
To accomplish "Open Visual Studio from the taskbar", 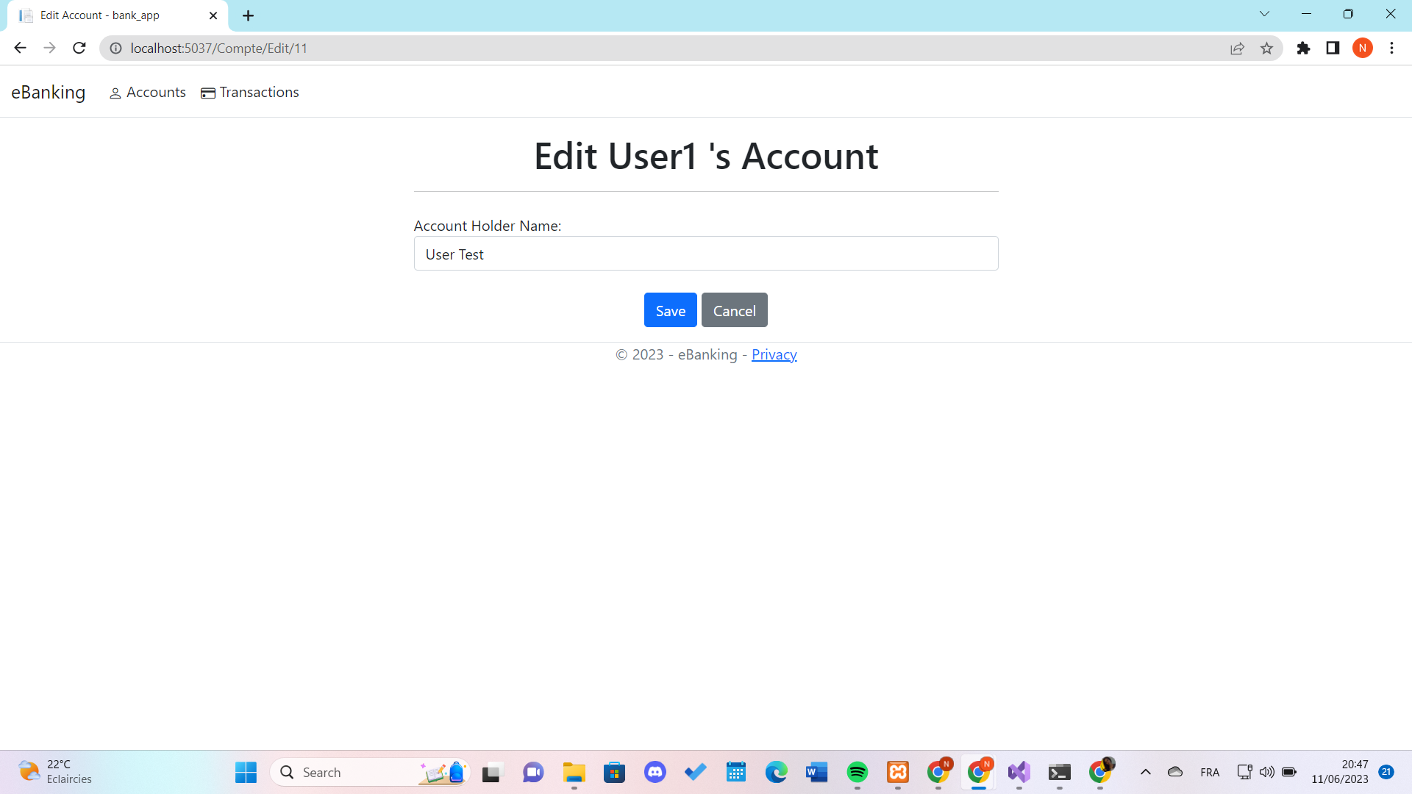I will tap(1019, 772).
